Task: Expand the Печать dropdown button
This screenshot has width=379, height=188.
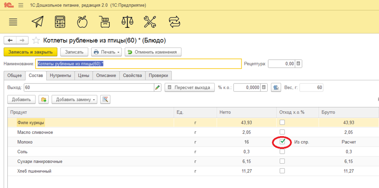Action: (x=106, y=52)
